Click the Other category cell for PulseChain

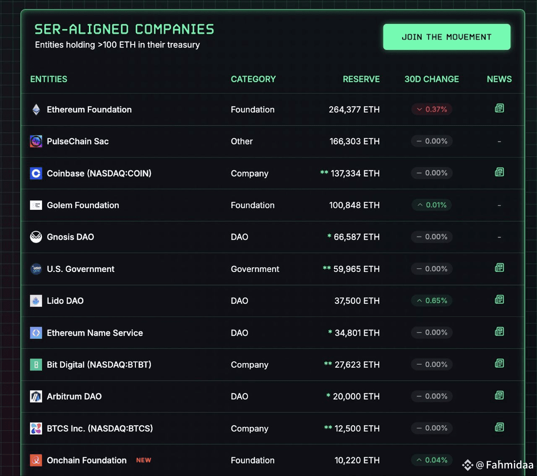(242, 141)
